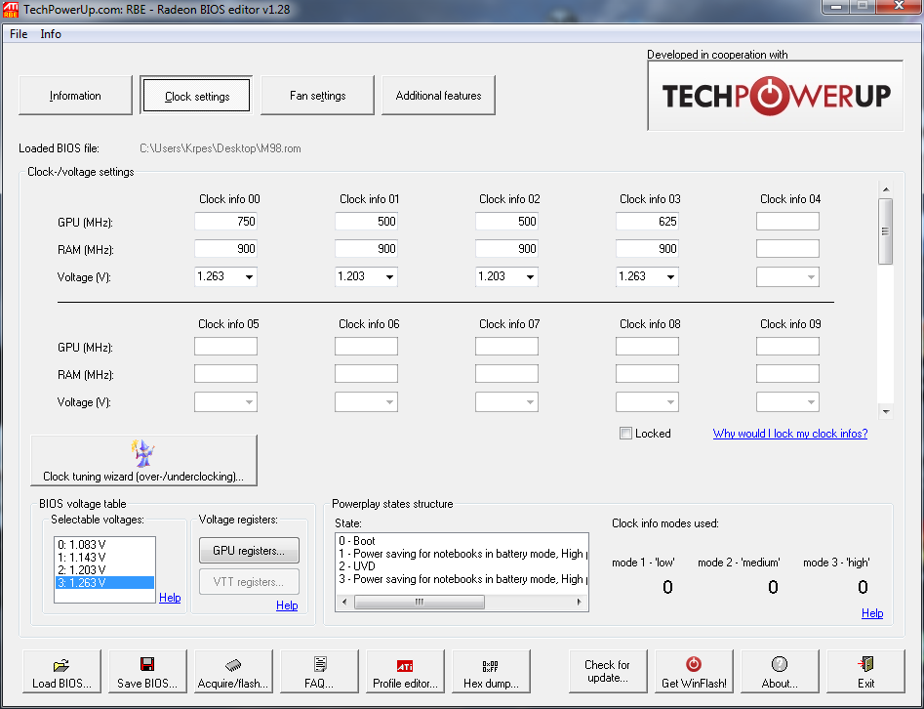The width and height of the screenshot is (924, 709).
Task: Launch the Clock tuning wizard
Action: coord(143,461)
